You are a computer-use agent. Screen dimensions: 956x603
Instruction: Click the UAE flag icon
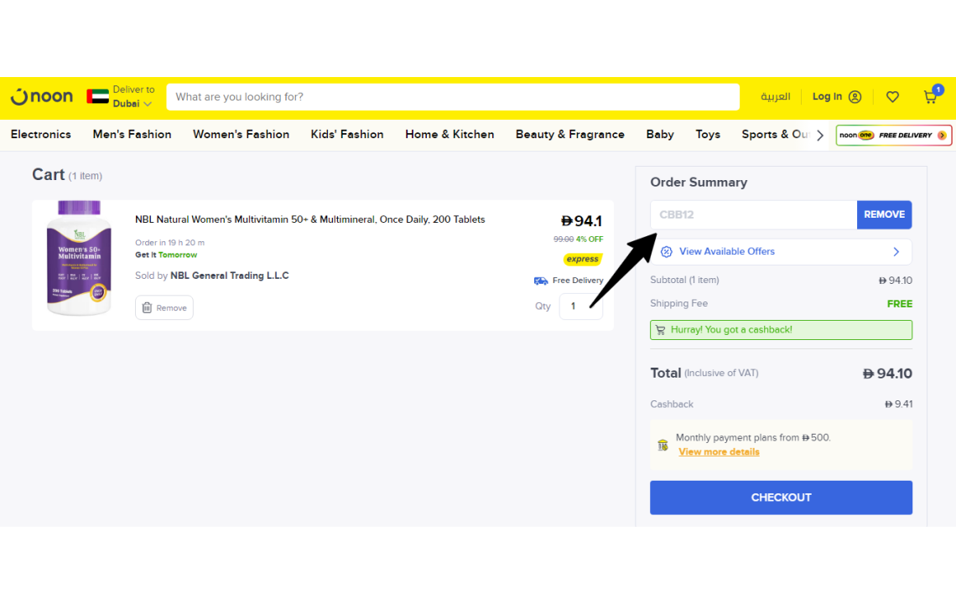coord(97,96)
